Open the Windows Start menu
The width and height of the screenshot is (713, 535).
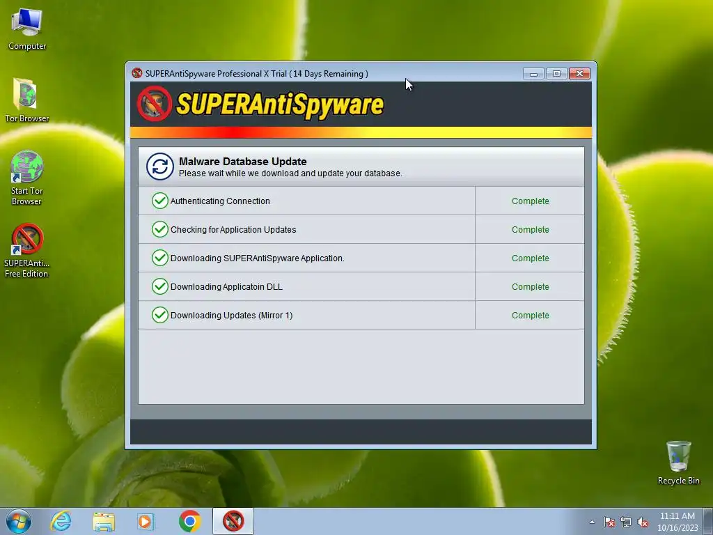(19, 521)
